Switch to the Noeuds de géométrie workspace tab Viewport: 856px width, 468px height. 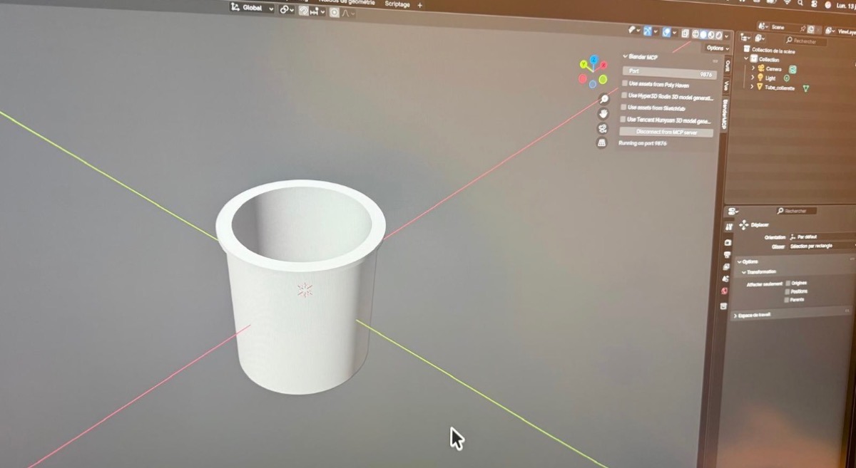(x=347, y=2)
